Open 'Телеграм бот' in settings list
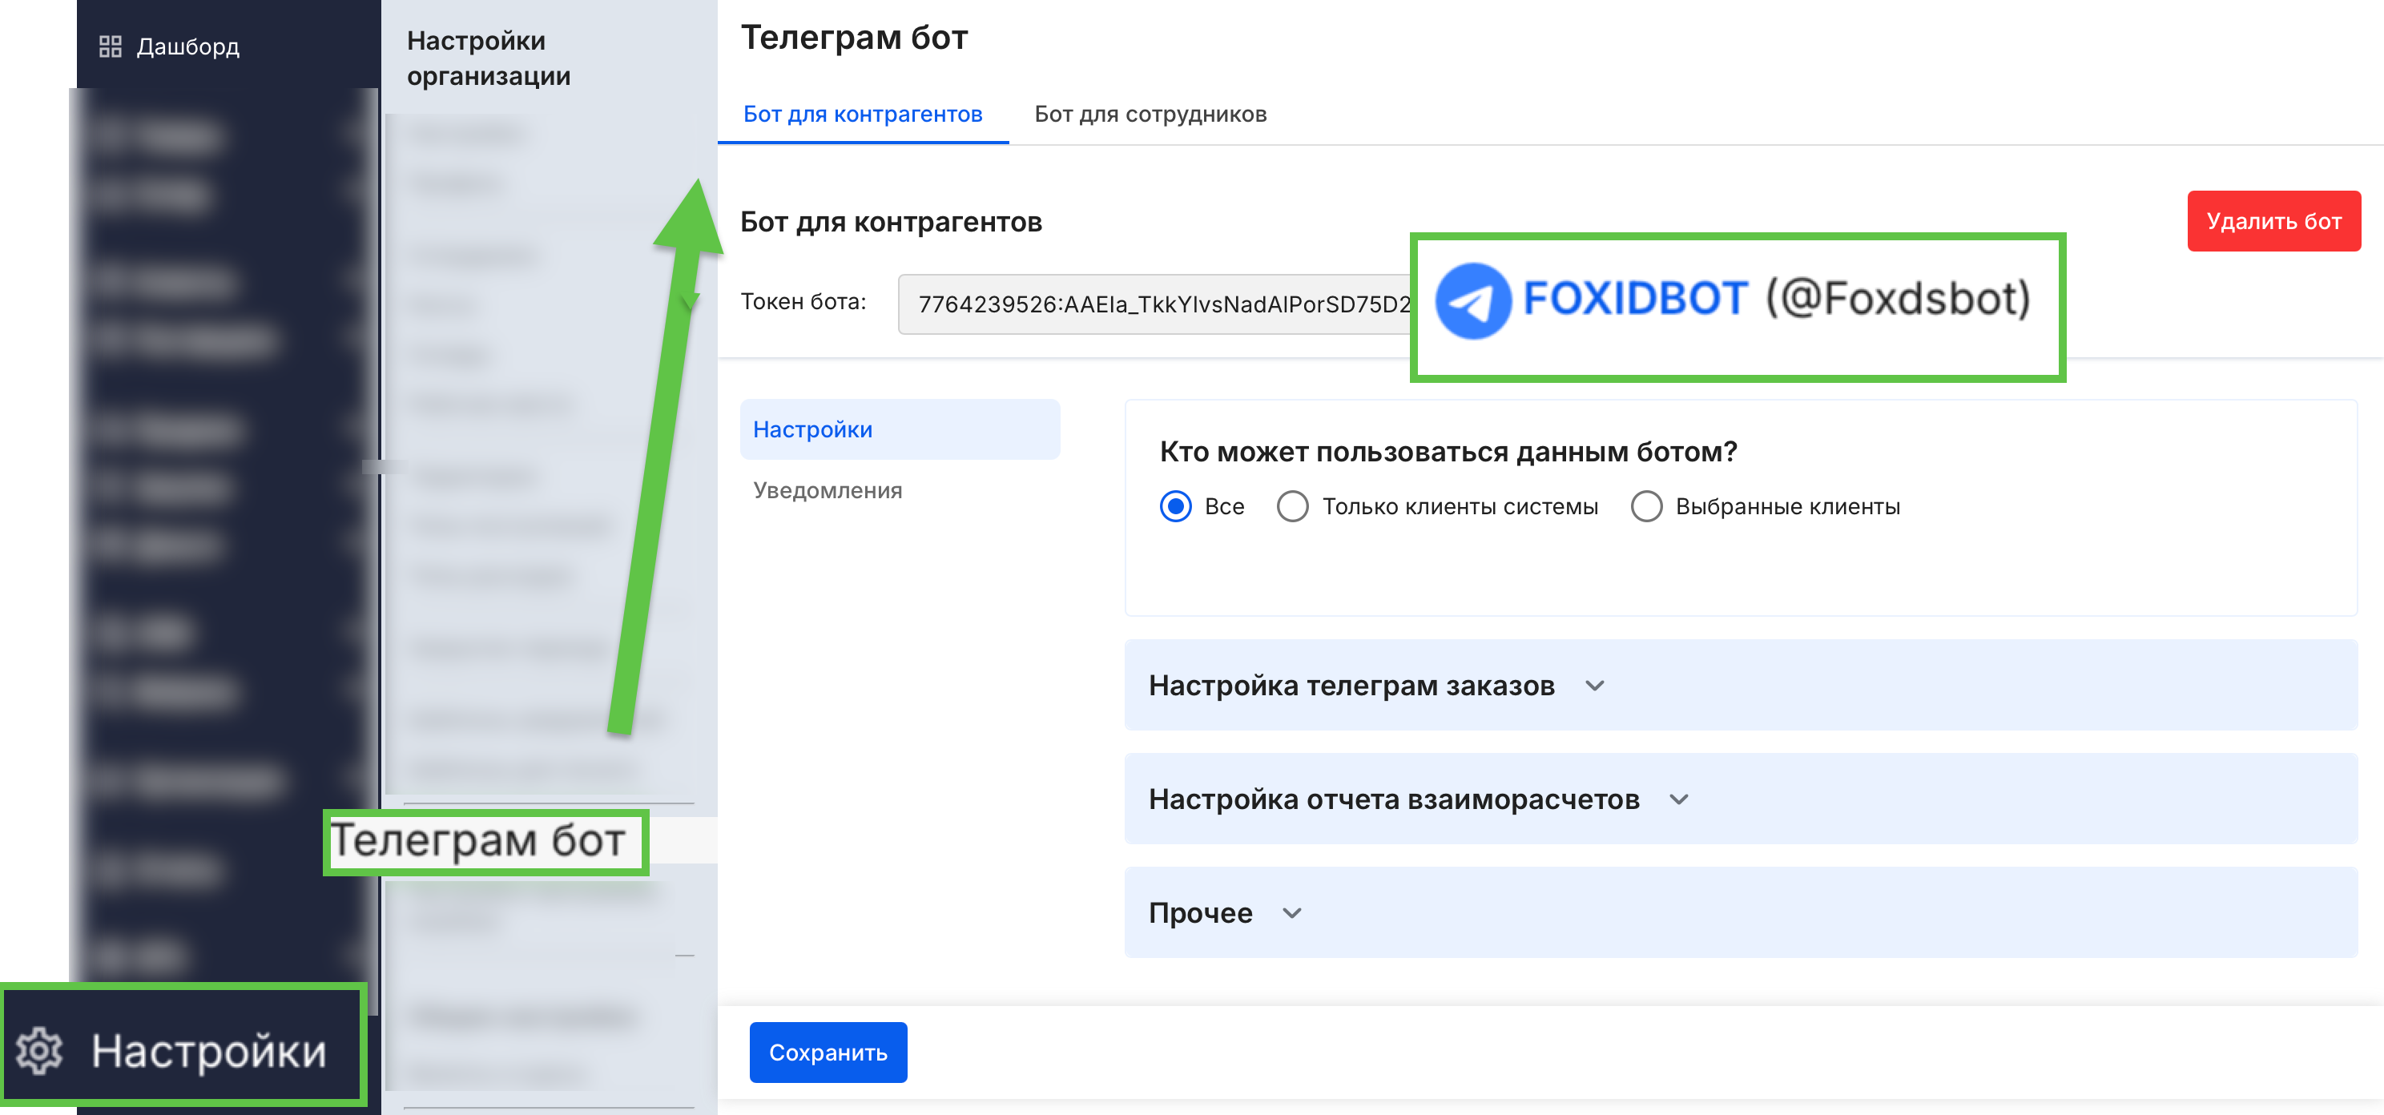 (478, 840)
